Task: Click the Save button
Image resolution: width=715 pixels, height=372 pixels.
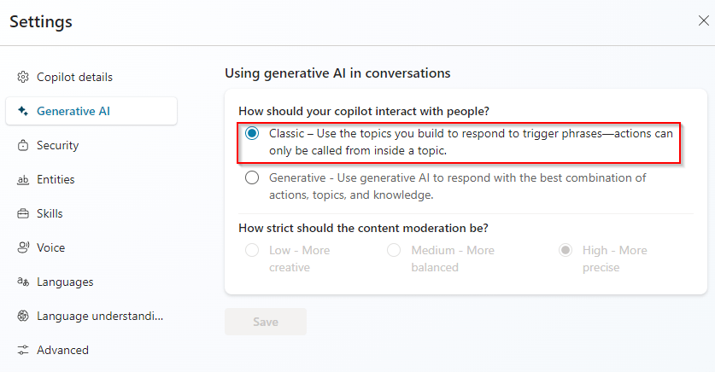Action: [x=266, y=322]
